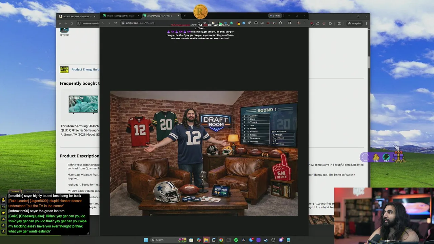Click the Samsung QLED TV thumbnail

pos(83,104)
